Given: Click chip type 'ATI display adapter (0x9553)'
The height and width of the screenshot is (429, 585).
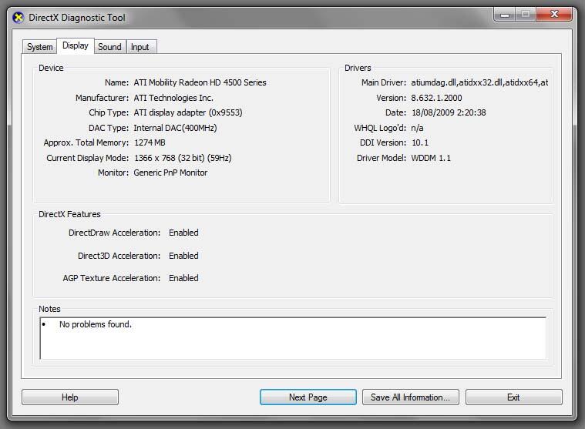Looking at the screenshot, I should 188,112.
